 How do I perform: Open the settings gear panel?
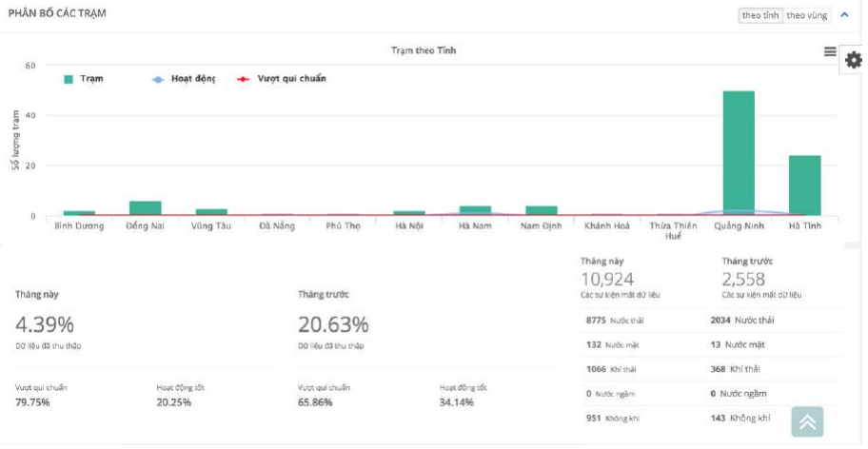tap(854, 60)
